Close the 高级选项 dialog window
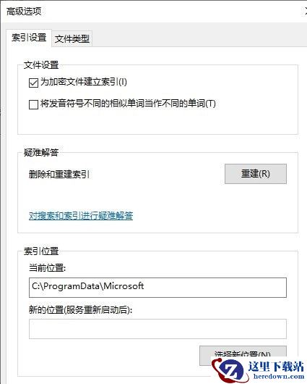 [x=306, y=11]
